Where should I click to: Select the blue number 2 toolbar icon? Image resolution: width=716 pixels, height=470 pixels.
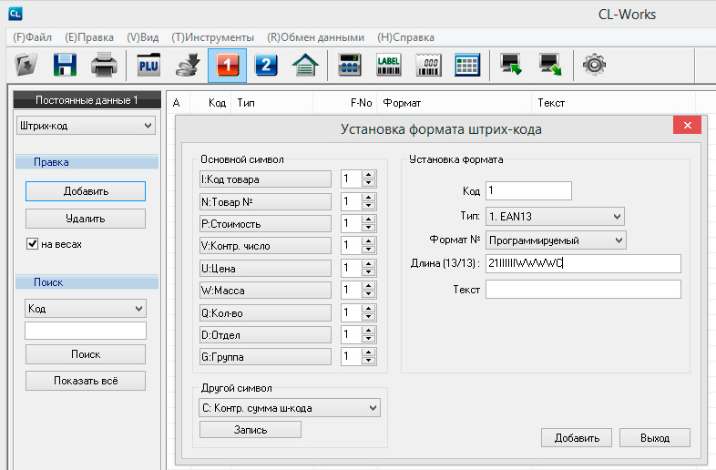click(x=265, y=65)
